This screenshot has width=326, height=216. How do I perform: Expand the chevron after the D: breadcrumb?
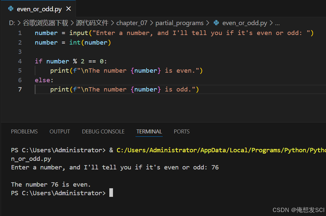[19, 23]
